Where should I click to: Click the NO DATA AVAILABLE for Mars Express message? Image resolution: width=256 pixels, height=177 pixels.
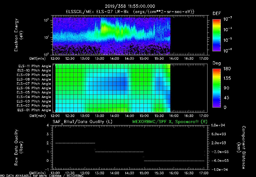pos(42,176)
